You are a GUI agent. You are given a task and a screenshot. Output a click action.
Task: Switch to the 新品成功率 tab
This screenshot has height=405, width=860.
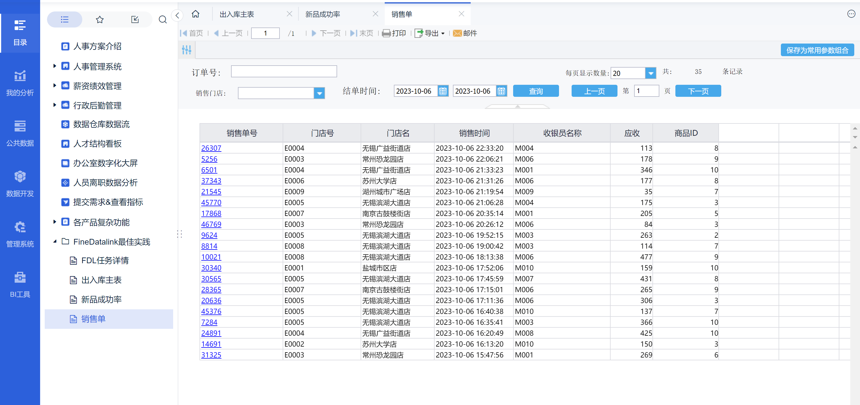322,14
